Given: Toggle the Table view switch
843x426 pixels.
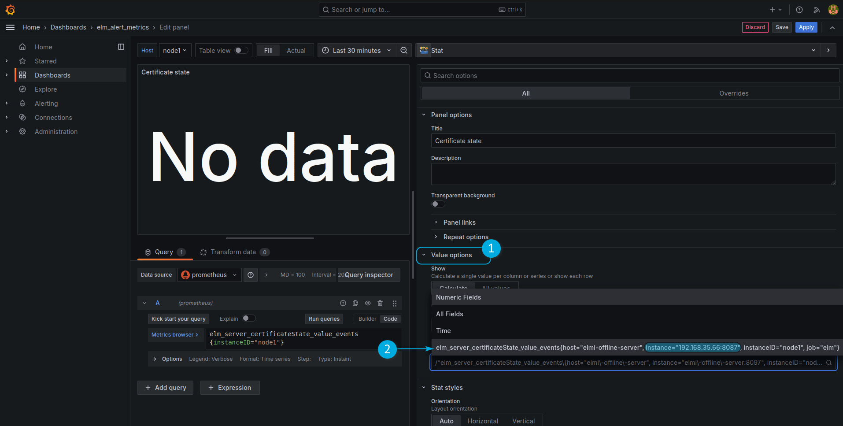Looking at the screenshot, I should (241, 51).
